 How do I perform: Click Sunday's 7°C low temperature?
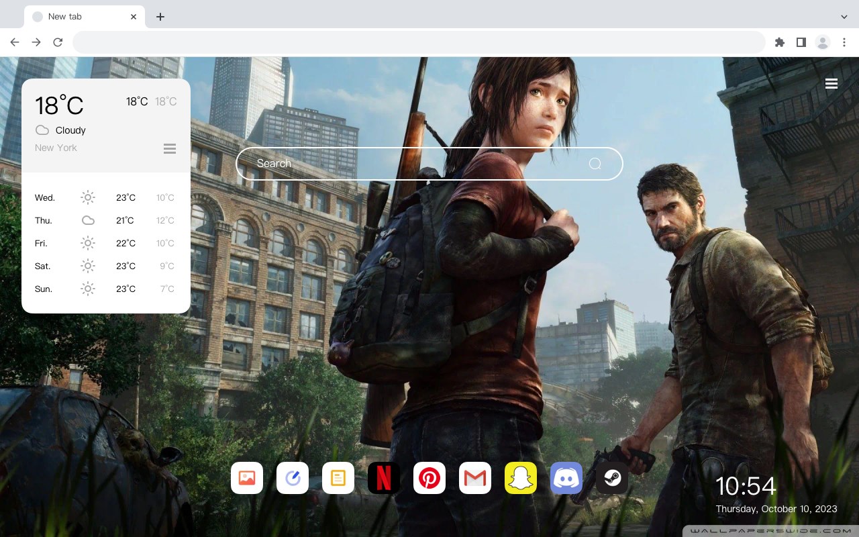(167, 289)
